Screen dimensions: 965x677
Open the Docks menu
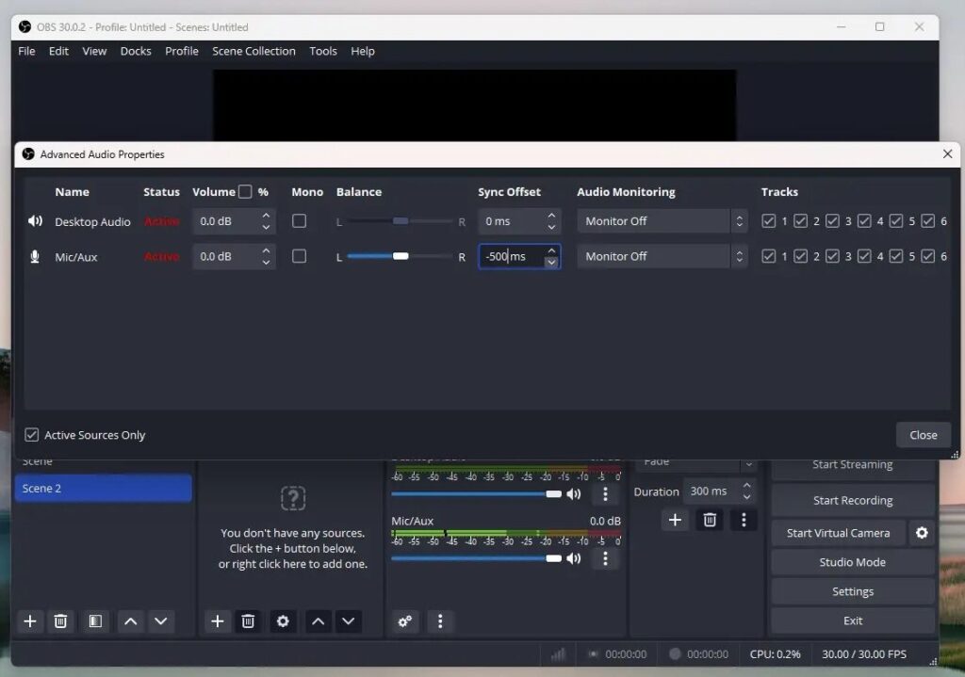tap(136, 51)
